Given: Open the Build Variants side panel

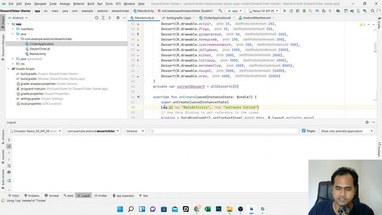Looking at the screenshot, I should coord(2,179).
